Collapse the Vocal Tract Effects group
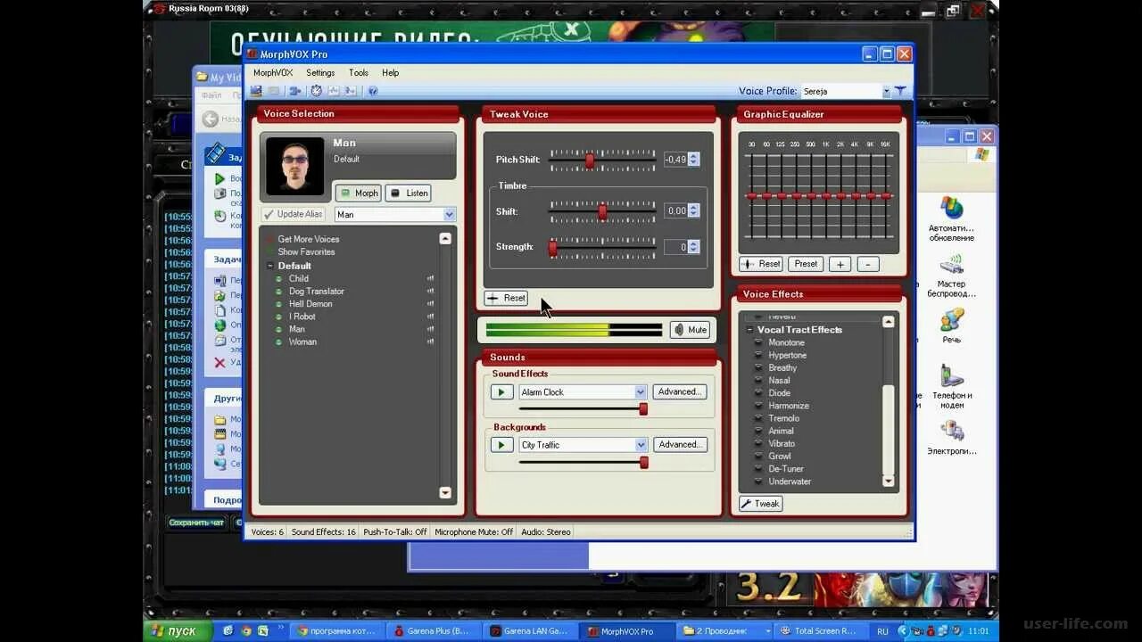This screenshot has width=1142, height=642. pyautogui.click(x=749, y=330)
